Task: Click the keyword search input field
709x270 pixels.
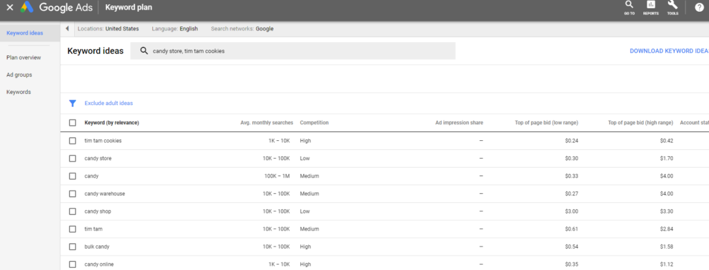Action: point(293,51)
